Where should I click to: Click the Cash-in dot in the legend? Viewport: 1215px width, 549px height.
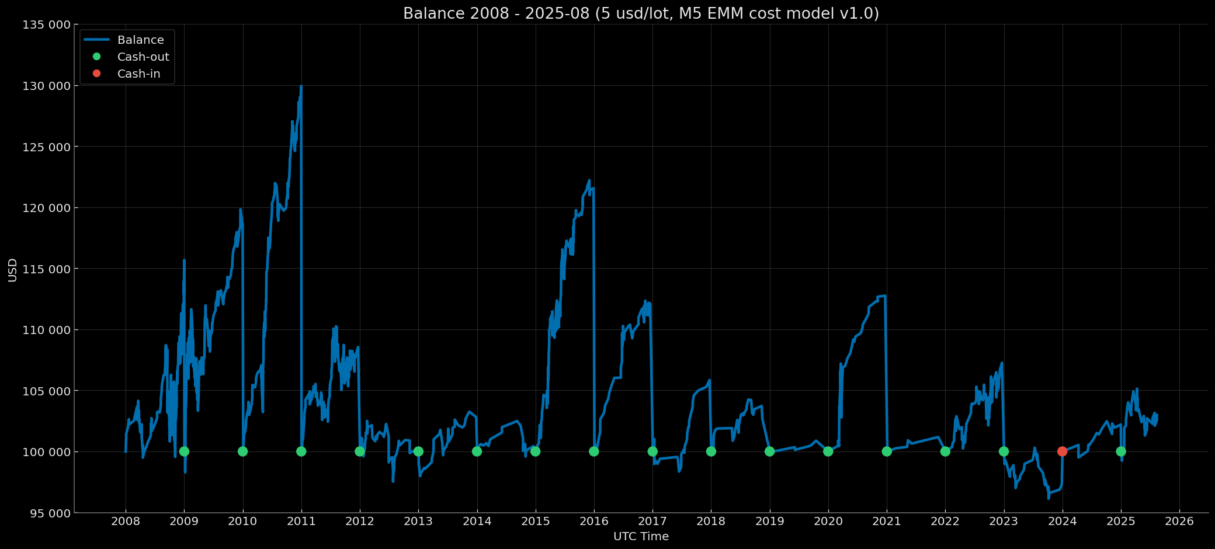point(96,74)
